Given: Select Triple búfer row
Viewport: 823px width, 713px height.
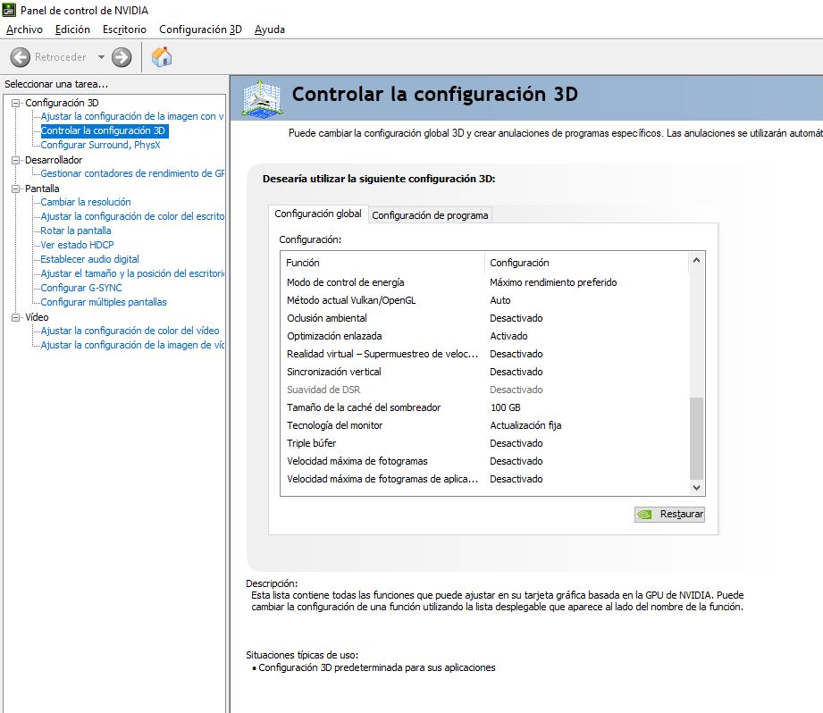Looking at the screenshot, I should coord(486,443).
